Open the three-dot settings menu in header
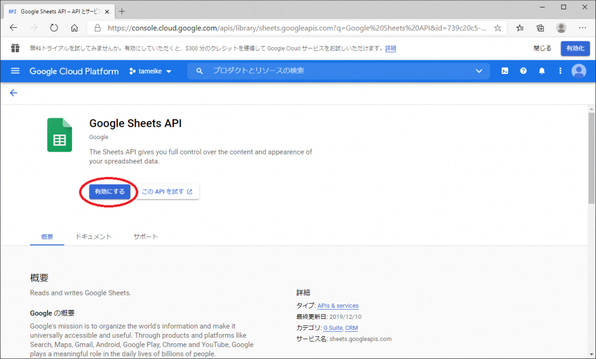The width and height of the screenshot is (596, 359). (560, 71)
